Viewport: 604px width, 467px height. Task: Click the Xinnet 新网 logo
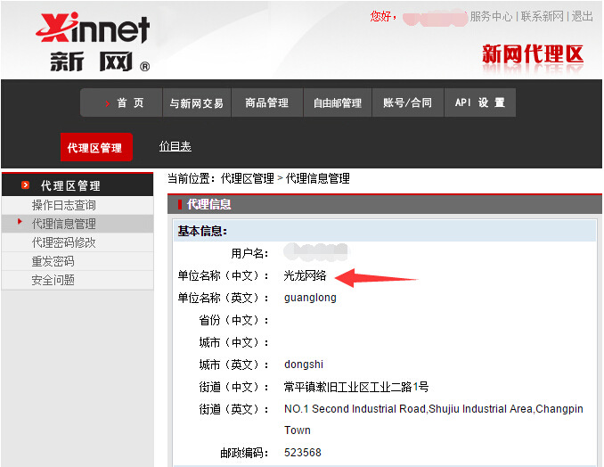93,42
